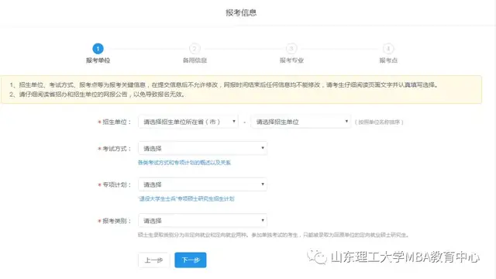Image resolution: width=496 pixels, height=279 pixels.
Task: Click the 下一步 button
Action: [191, 260]
